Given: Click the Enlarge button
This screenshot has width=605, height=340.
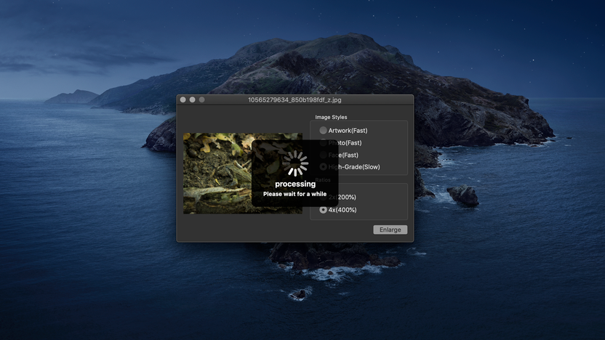Looking at the screenshot, I should [x=390, y=230].
